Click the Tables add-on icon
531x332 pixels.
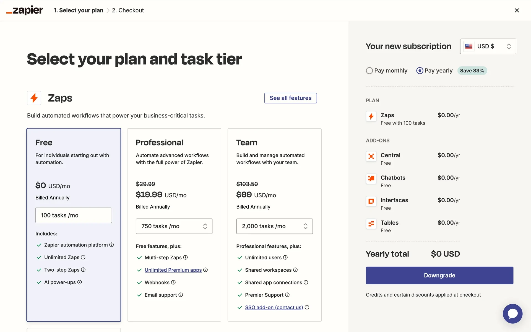[x=371, y=224]
